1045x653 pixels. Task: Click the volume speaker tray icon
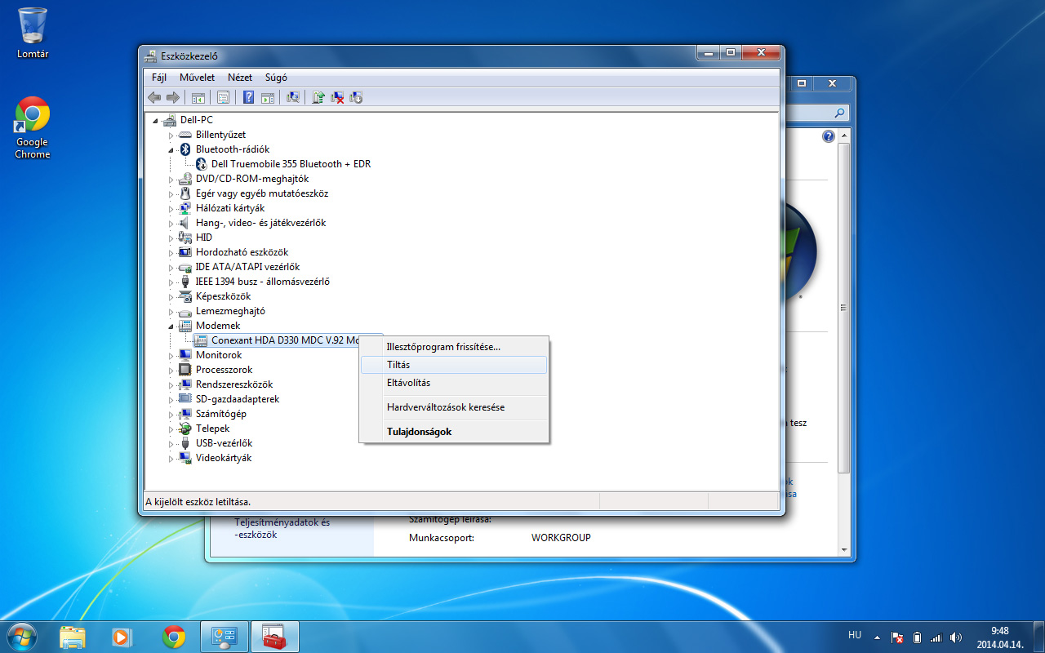(x=955, y=637)
